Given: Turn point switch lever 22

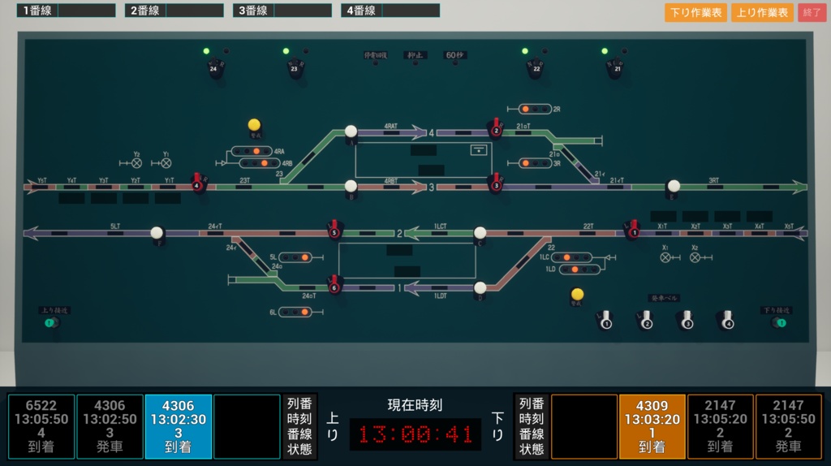Looking at the screenshot, I should (536, 68).
